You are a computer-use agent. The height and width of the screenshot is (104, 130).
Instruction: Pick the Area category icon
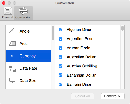(x=12, y=44)
